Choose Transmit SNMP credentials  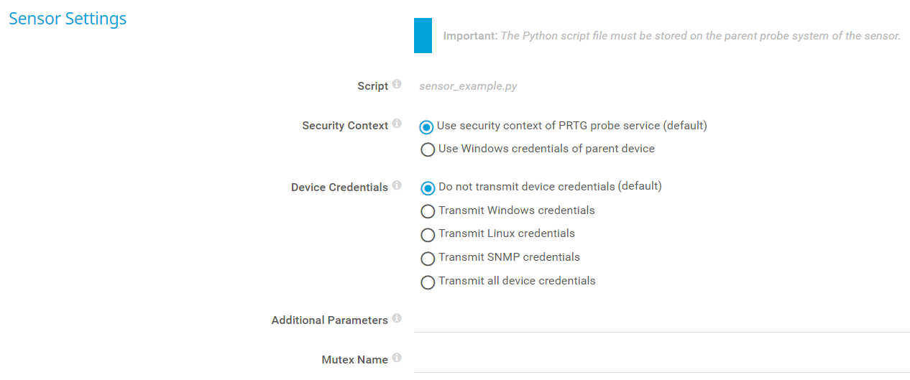428,259
